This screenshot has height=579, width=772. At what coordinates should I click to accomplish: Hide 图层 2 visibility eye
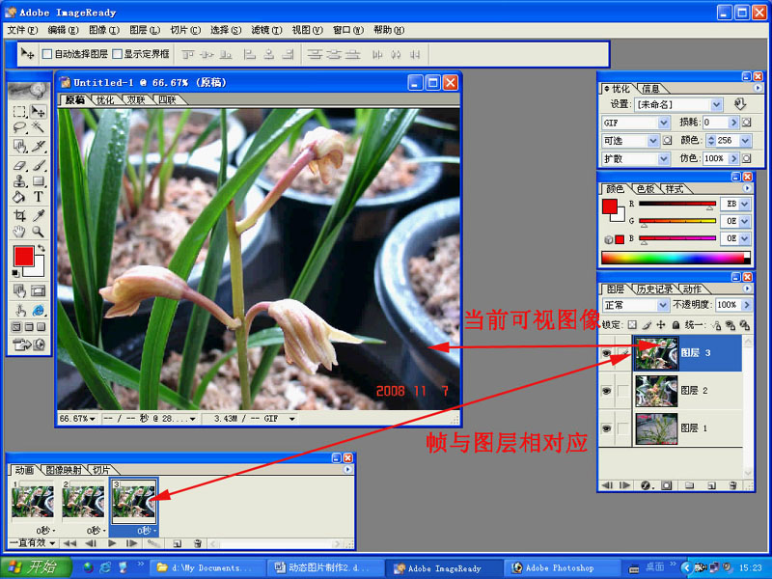pos(607,391)
